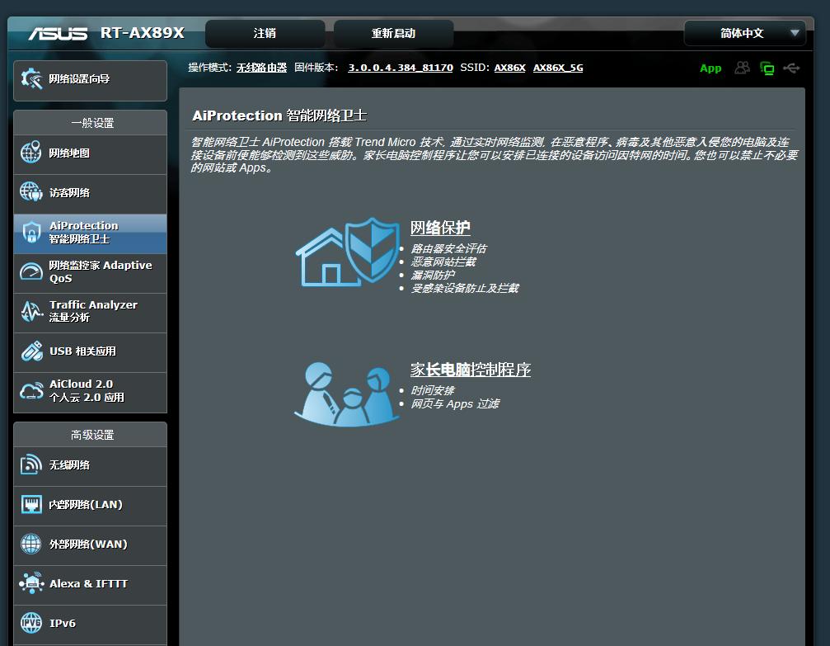830x646 pixels.
Task: Open 网络保护 network protection settings
Action: coord(440,227)
